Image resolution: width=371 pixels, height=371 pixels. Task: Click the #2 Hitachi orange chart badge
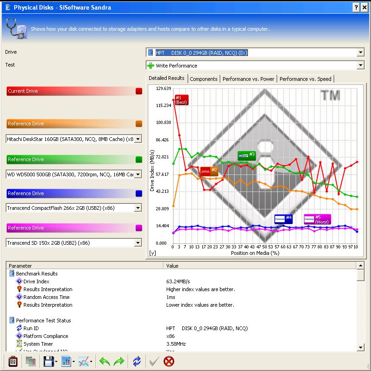coord(209,171)
